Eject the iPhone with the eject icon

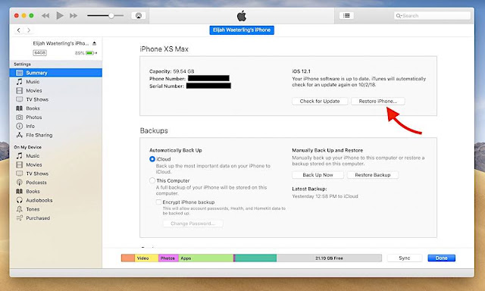[x=94, y=43]
